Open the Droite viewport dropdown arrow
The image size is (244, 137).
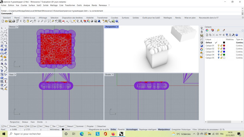113,75
